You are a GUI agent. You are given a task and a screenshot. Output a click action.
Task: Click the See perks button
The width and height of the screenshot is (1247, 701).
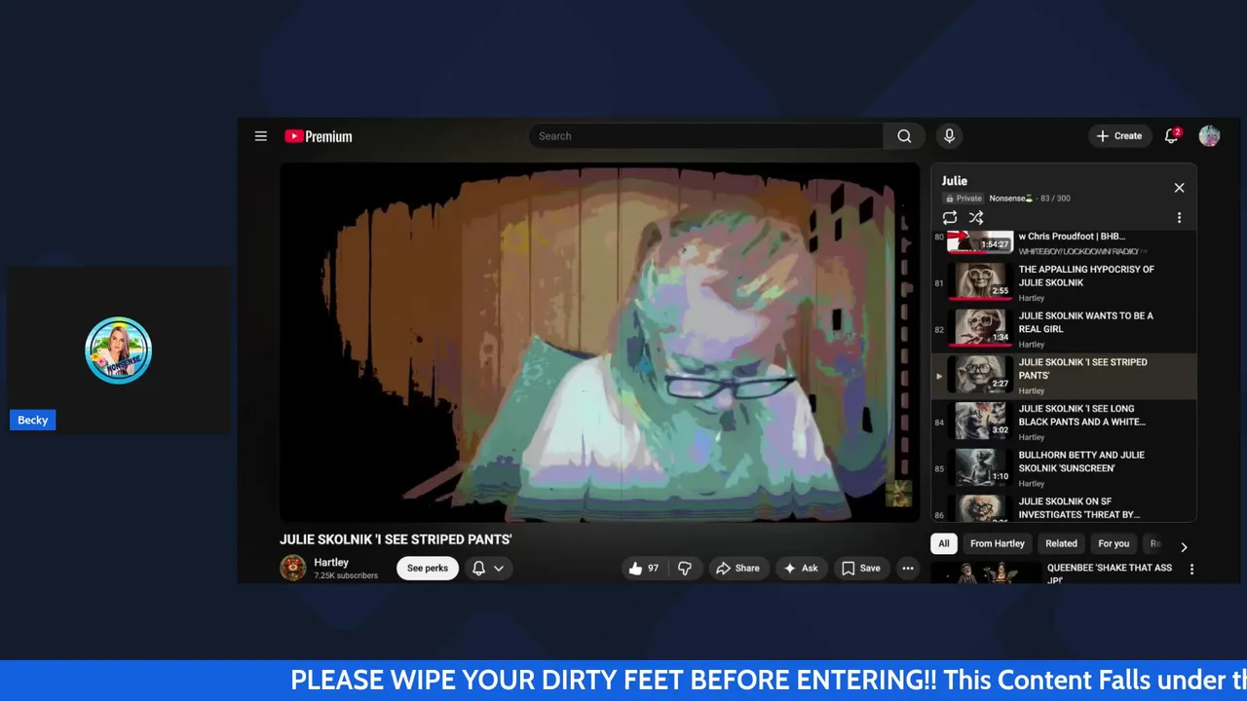pos(428,568)
